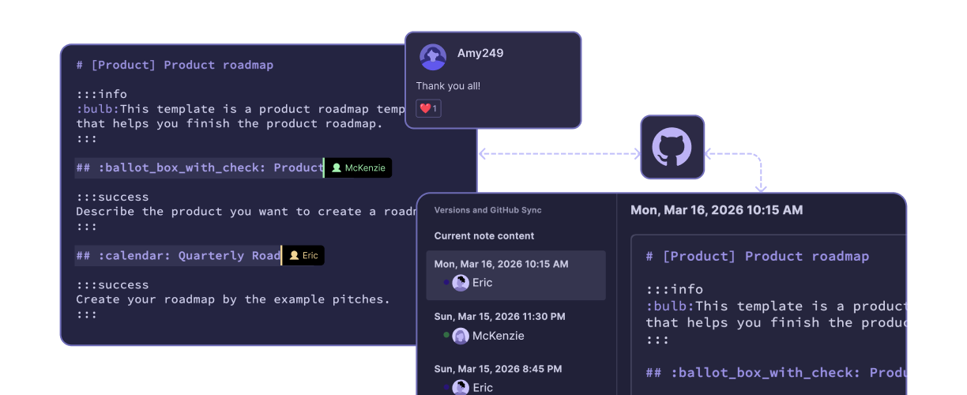Screen dimensions: 967x395
Task: Click Eric's avatar under the 8:45 PM version
Action: click(x=461, y=387)
